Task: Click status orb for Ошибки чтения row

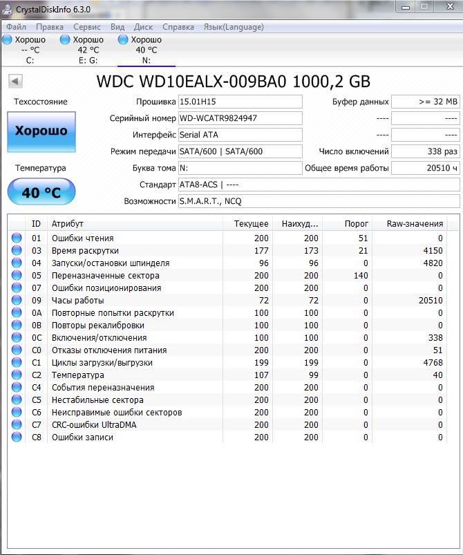Action: tap(17, 238)
